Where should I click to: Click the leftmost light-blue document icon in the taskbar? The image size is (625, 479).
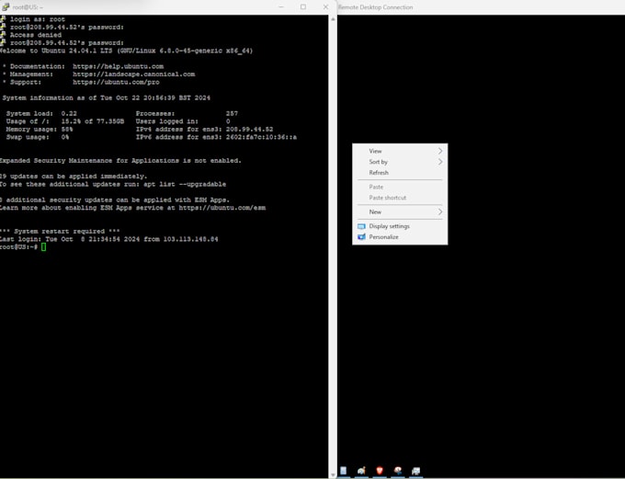[x=343, y=471]
